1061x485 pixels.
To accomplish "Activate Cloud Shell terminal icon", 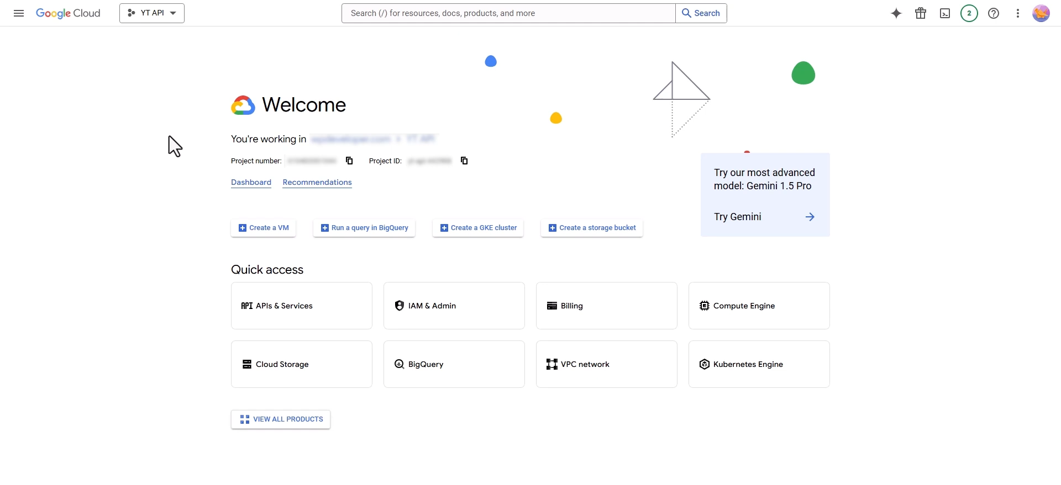I will tap(945, 13).
